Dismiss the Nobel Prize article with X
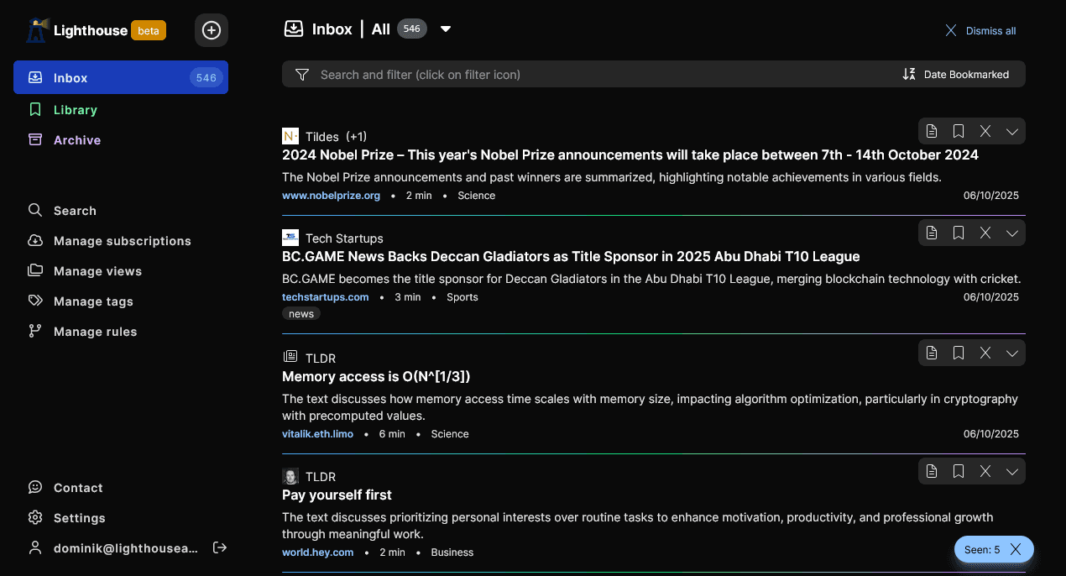The image size is (1066, 576). 985,131
